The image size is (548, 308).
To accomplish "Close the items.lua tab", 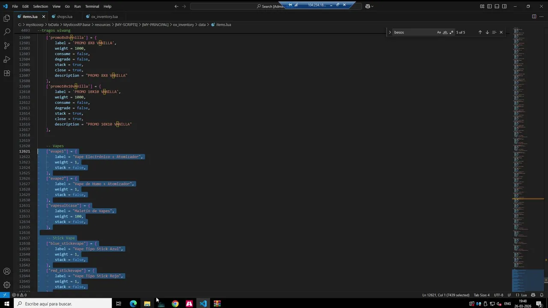I will point(43,17).
